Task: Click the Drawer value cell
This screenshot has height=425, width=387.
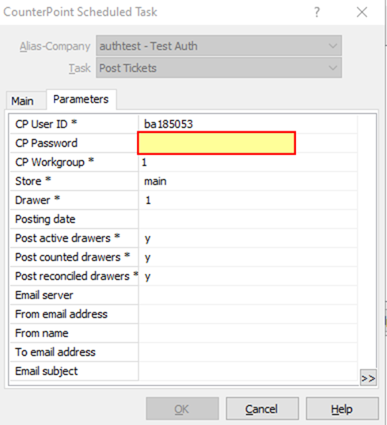Action: click(248, 200)
